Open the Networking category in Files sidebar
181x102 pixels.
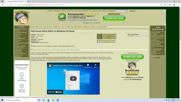tap(18, 52)
